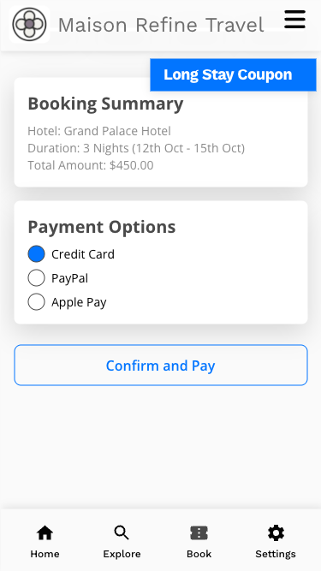Switch to the Explore tab label

122,554
